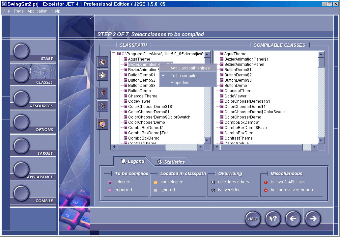Select ButtonDemo$2 in the Compilable Classes list

(x=238, y=75)
